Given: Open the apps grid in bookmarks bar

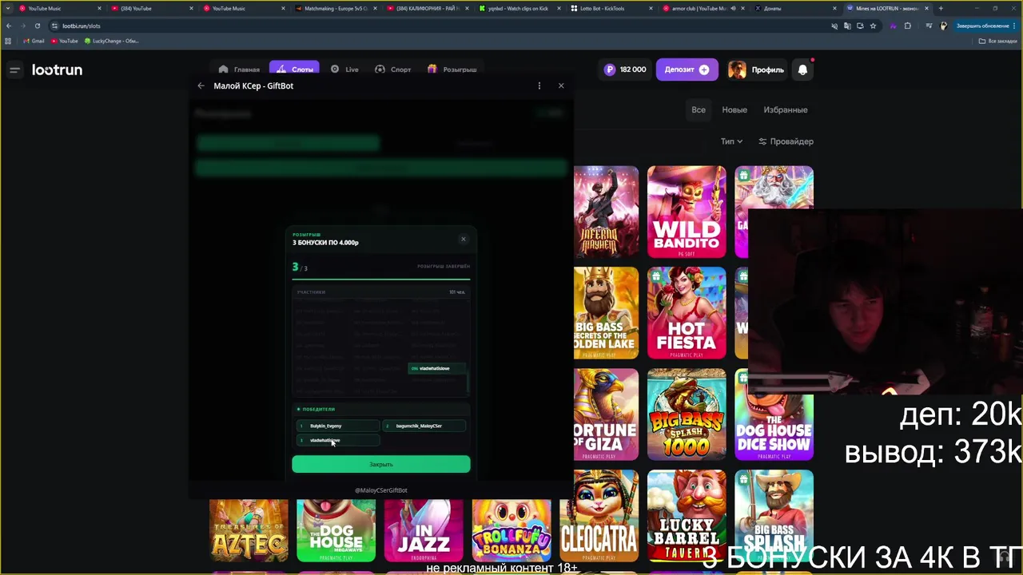Looking at the screenshot, I should pyautogui.click(x=8, y=41).
